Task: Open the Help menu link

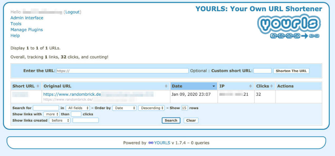Action: (x=15, y=36)
